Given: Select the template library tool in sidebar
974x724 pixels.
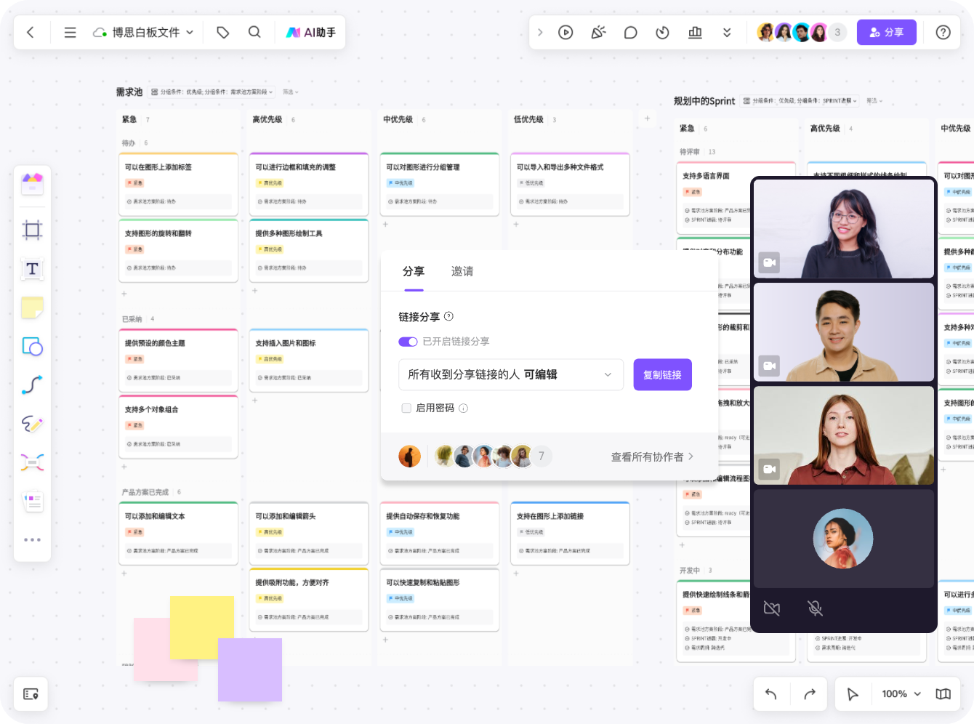Looking at the screenshot, I should [x=32, y=184].
